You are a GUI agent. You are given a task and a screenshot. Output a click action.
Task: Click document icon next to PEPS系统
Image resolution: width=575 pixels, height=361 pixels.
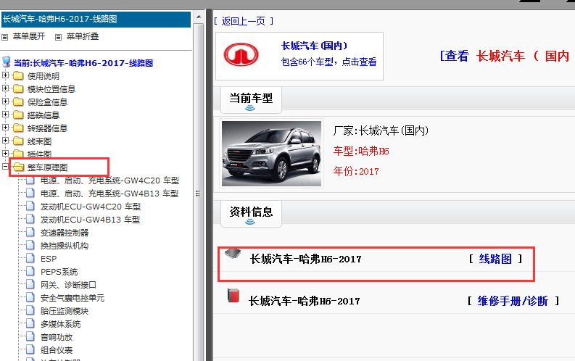tap(30, 272)
